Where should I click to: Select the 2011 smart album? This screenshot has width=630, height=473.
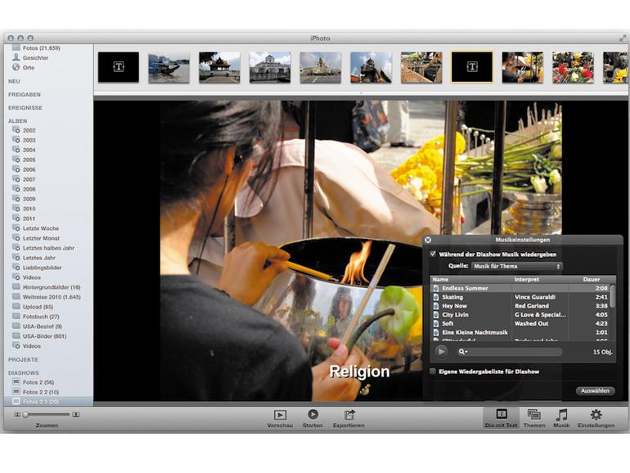click(x=29, y=218)
